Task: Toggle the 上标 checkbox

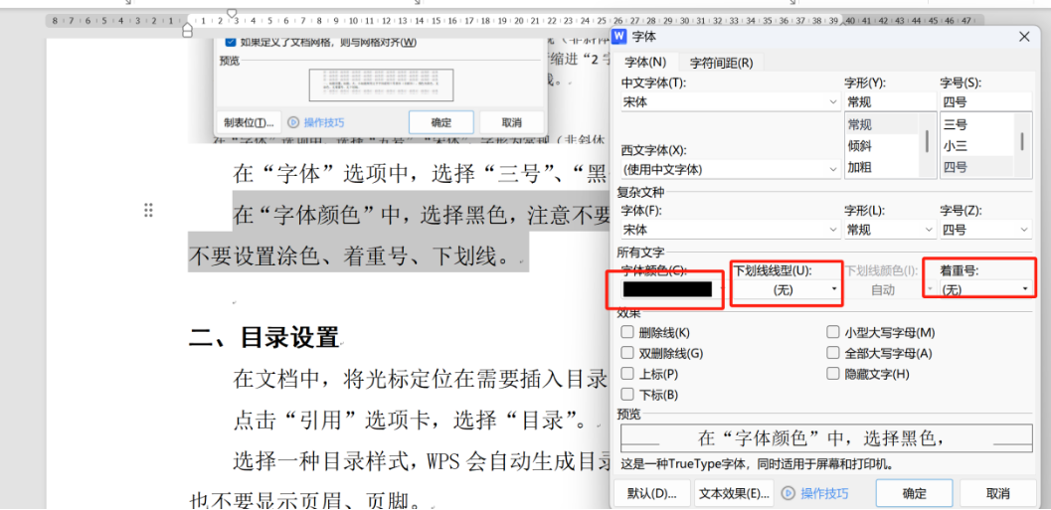Action: (627, 375)
